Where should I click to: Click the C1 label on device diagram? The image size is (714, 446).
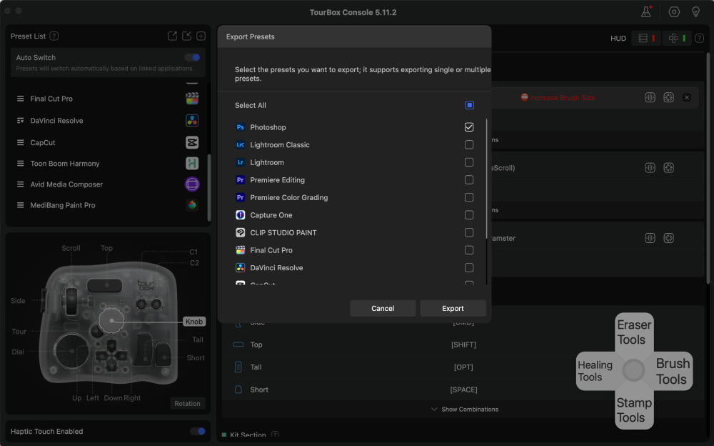tap(193, 252)
